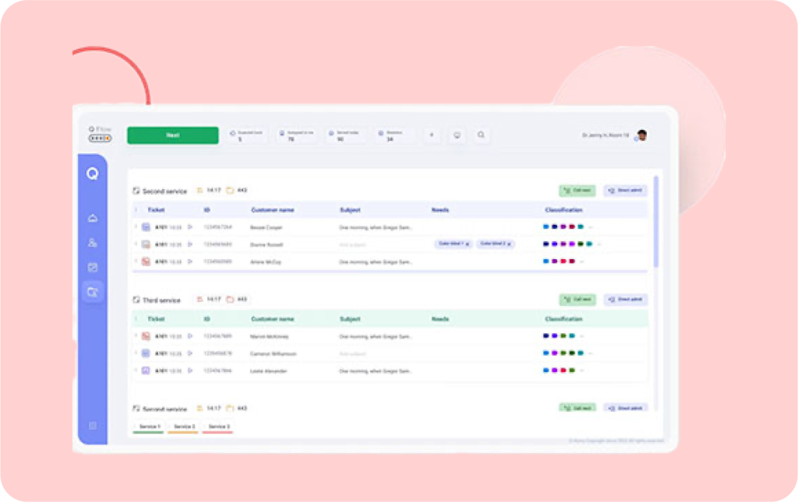The height and width of the screenshot is (502, 798).
Task: Click the user profile avatar
Action: point(641,135)
